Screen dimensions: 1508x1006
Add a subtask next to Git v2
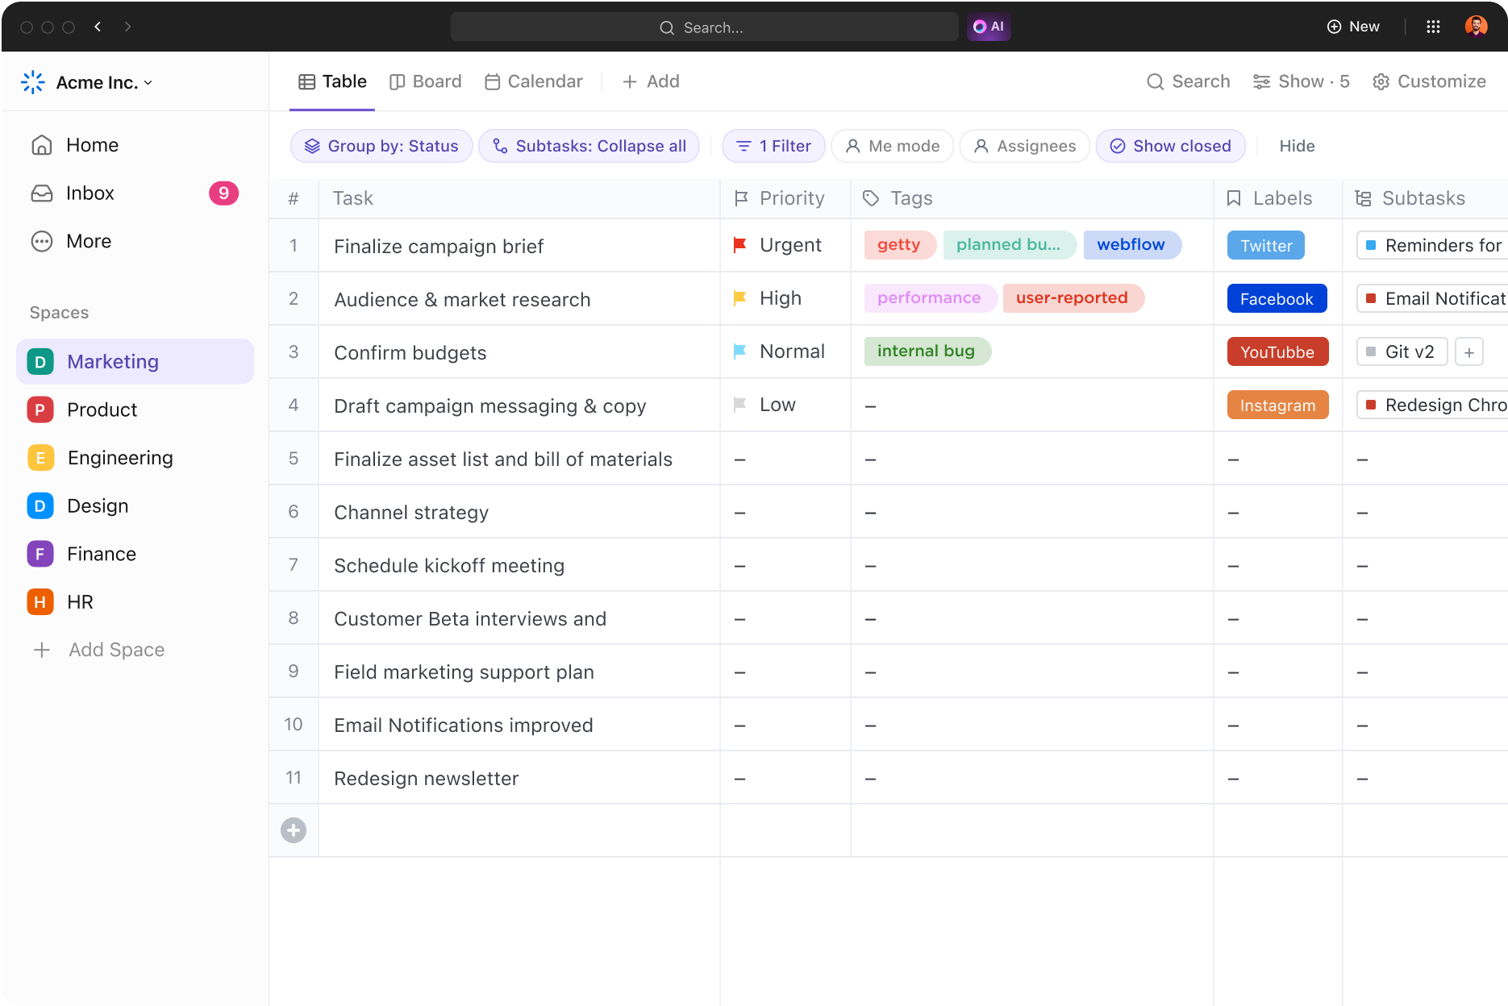pos(1468,352)
